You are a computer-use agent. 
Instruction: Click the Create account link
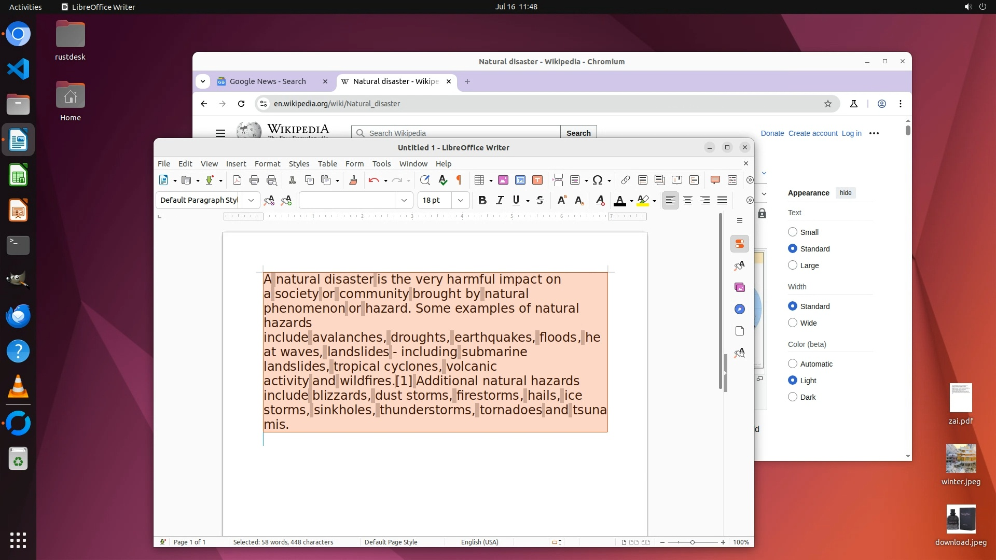[812, 133]
